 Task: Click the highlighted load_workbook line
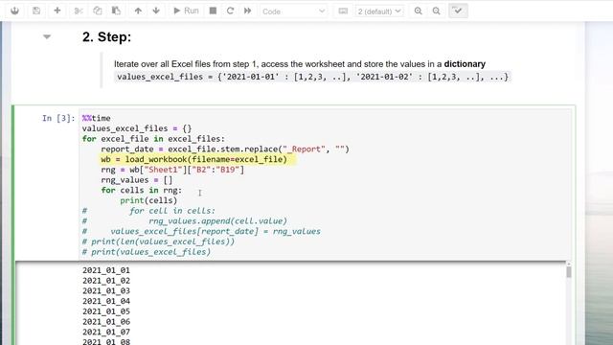pyautogui.click(x=193, y=159)
